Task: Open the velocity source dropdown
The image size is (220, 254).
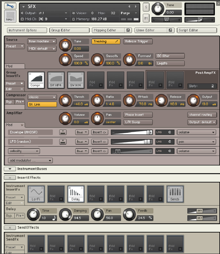Action: (24, 151)
